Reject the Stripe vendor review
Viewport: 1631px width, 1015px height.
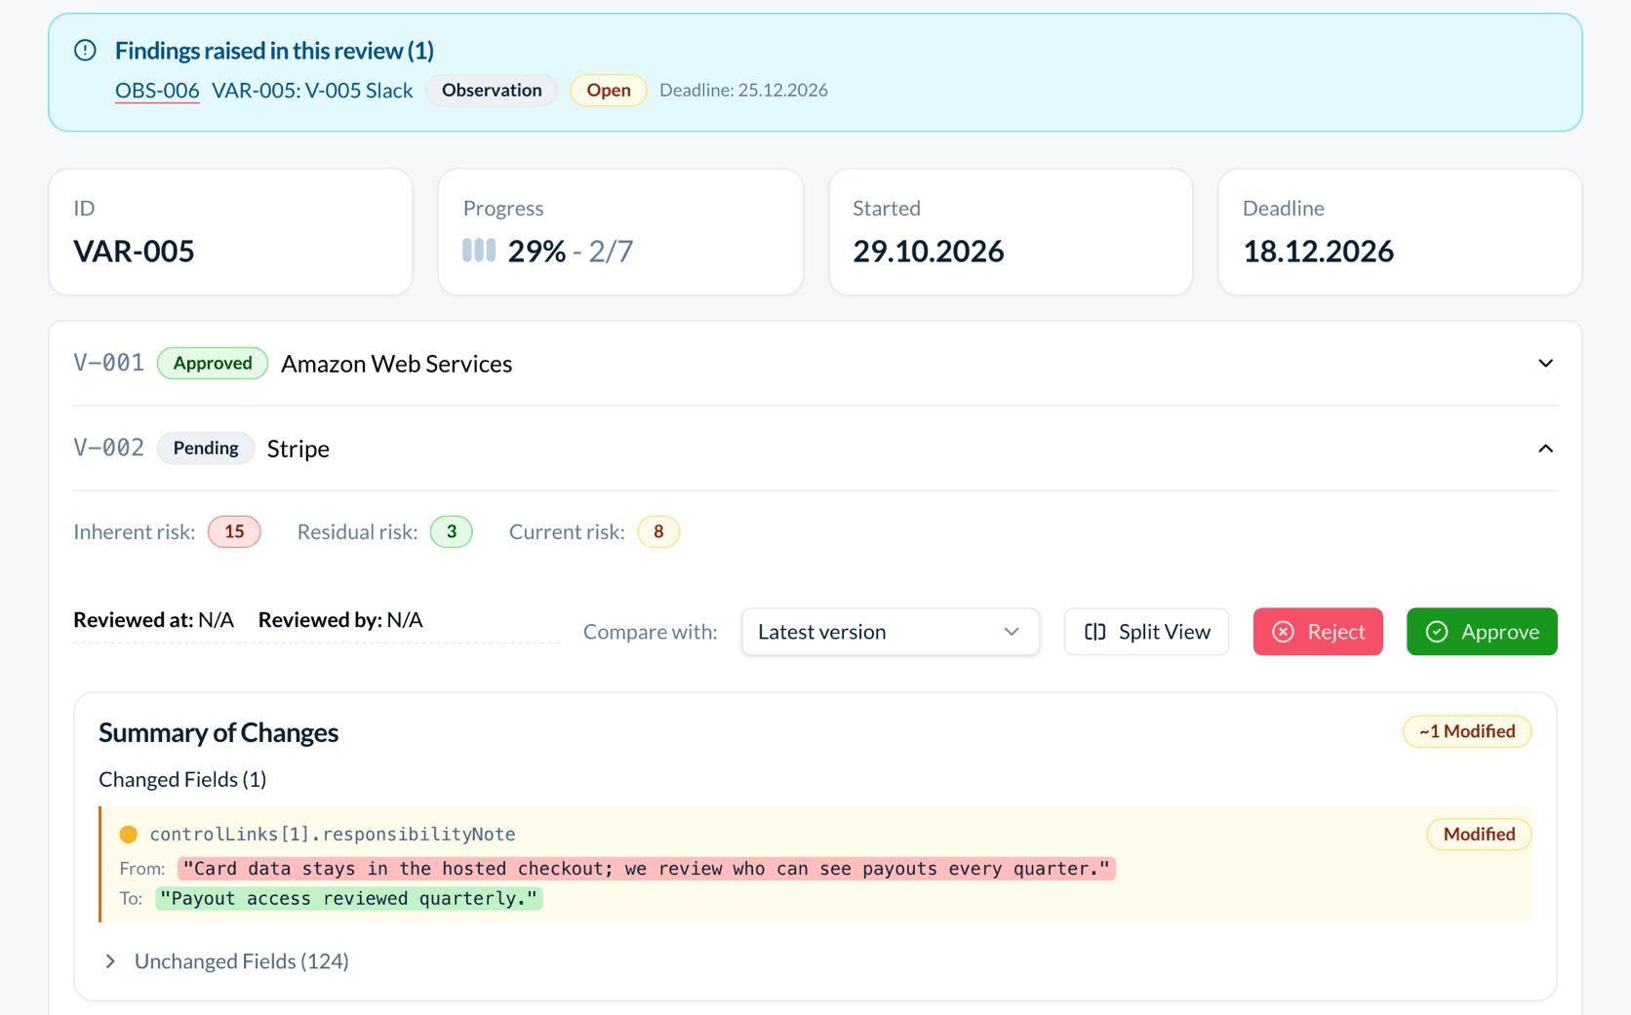click(x=1318, y=632)
